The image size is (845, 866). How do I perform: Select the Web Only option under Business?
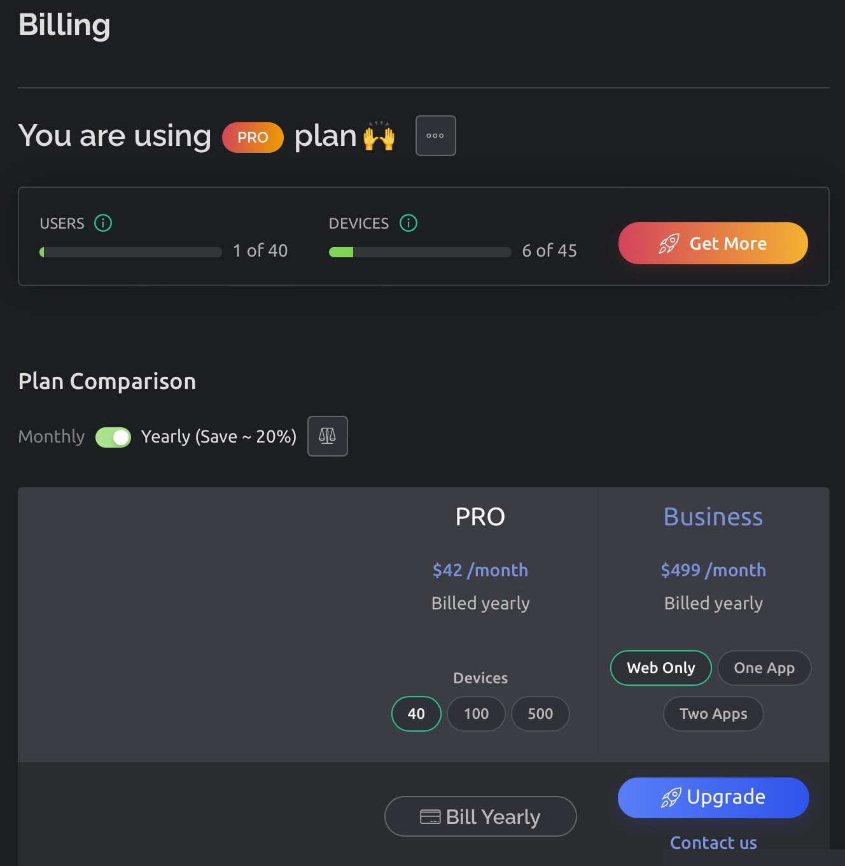coord(660,667)
